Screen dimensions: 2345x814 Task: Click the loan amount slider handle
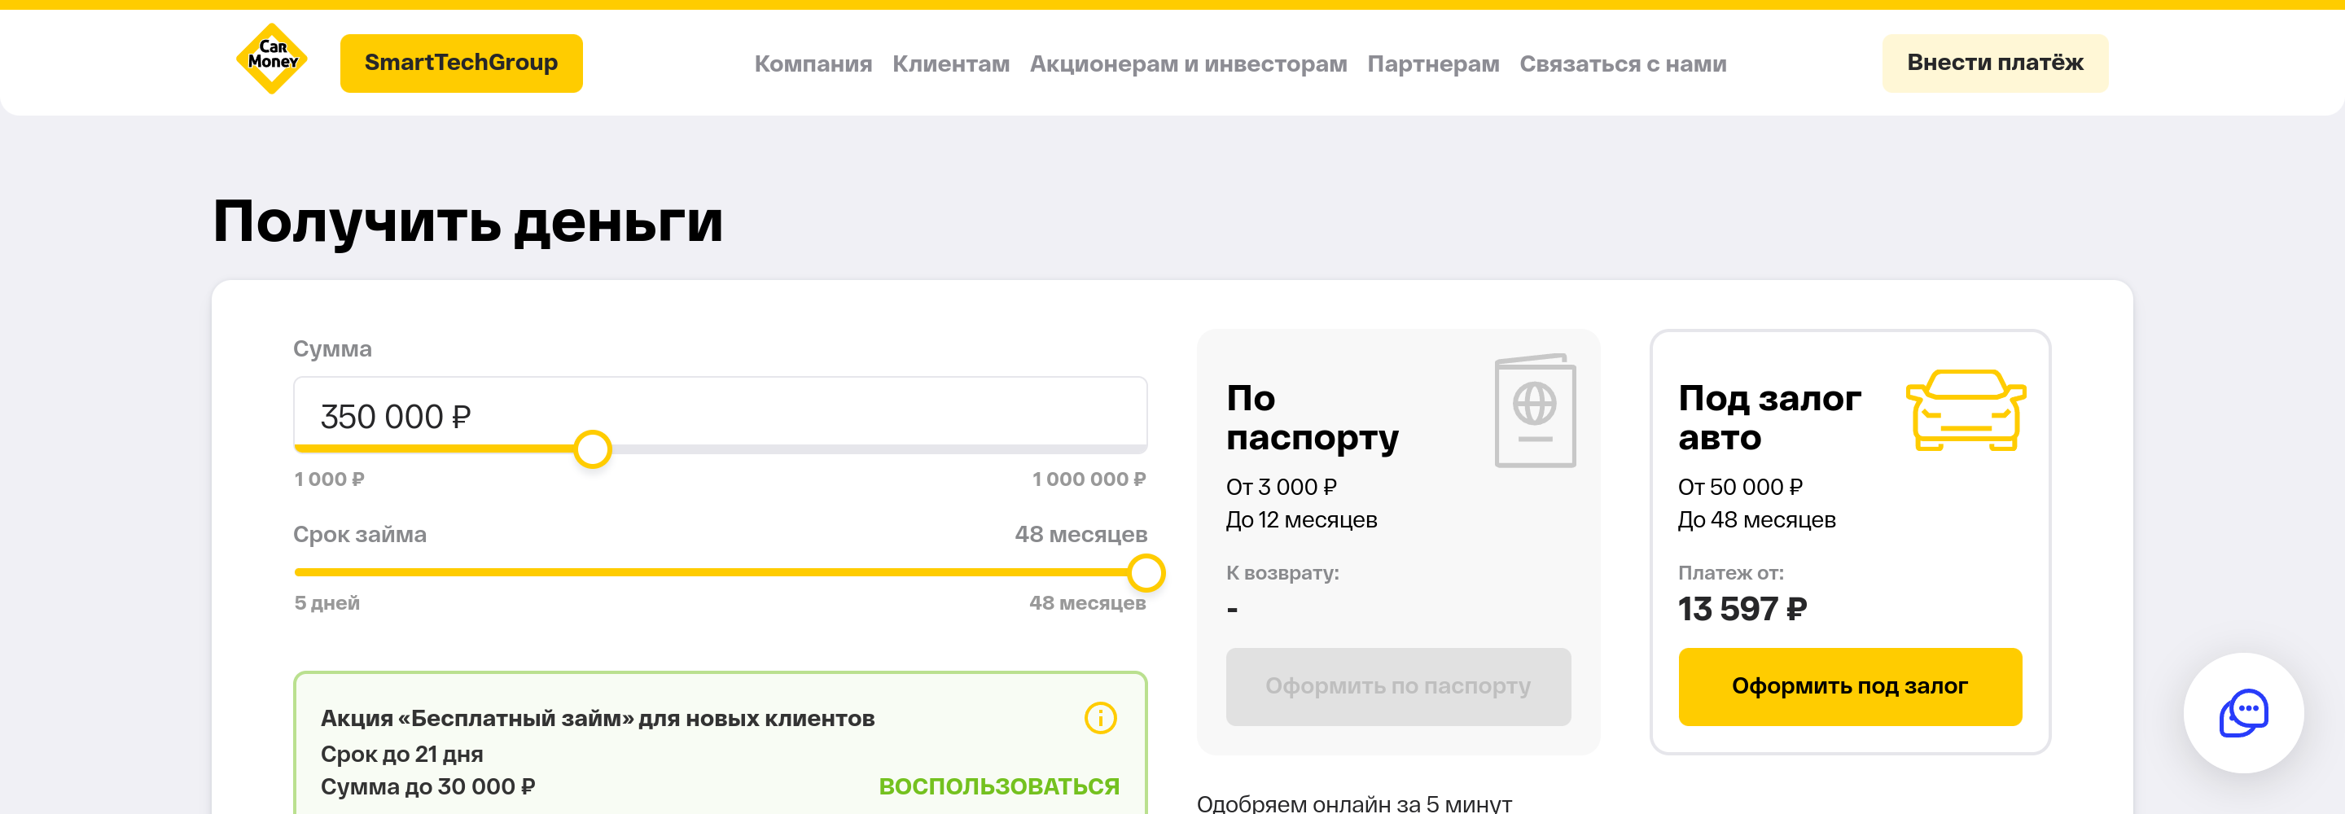593,449
